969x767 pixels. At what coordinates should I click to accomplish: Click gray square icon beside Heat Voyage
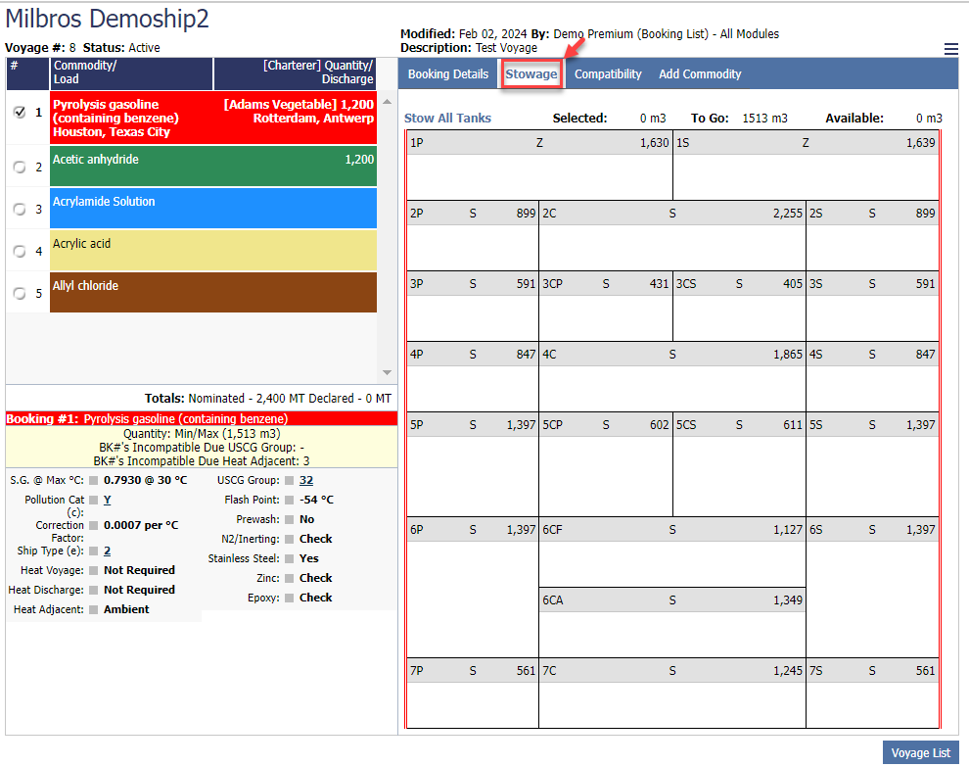coord(94,570)
